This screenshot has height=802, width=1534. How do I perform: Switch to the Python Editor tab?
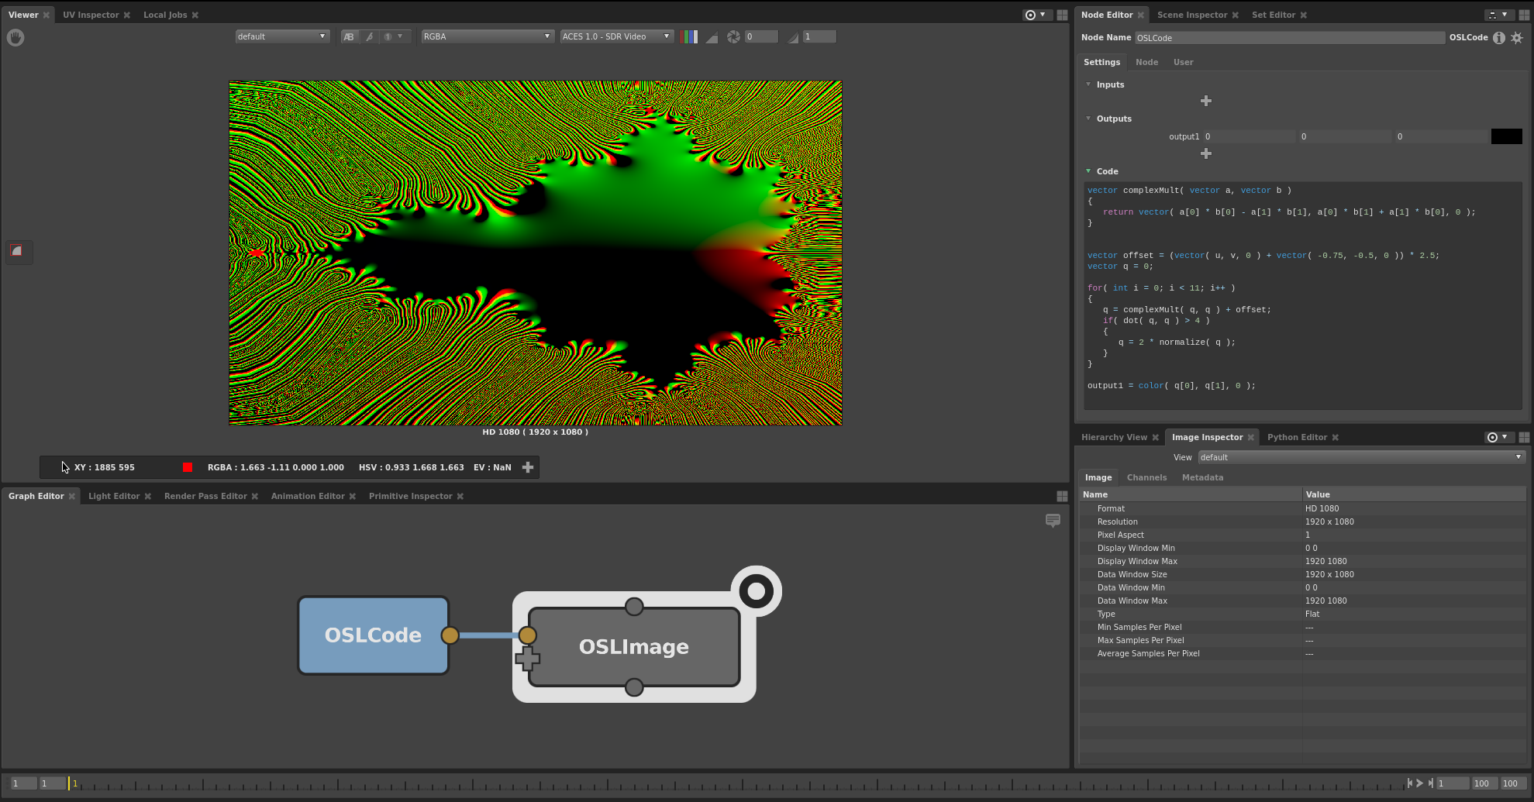(x=1297, y=437)
